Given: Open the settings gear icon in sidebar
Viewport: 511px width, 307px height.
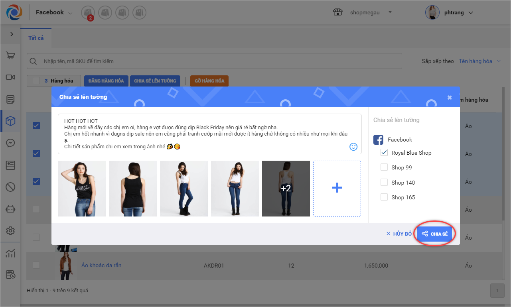Looking at the screenshot, I should 10,230.
